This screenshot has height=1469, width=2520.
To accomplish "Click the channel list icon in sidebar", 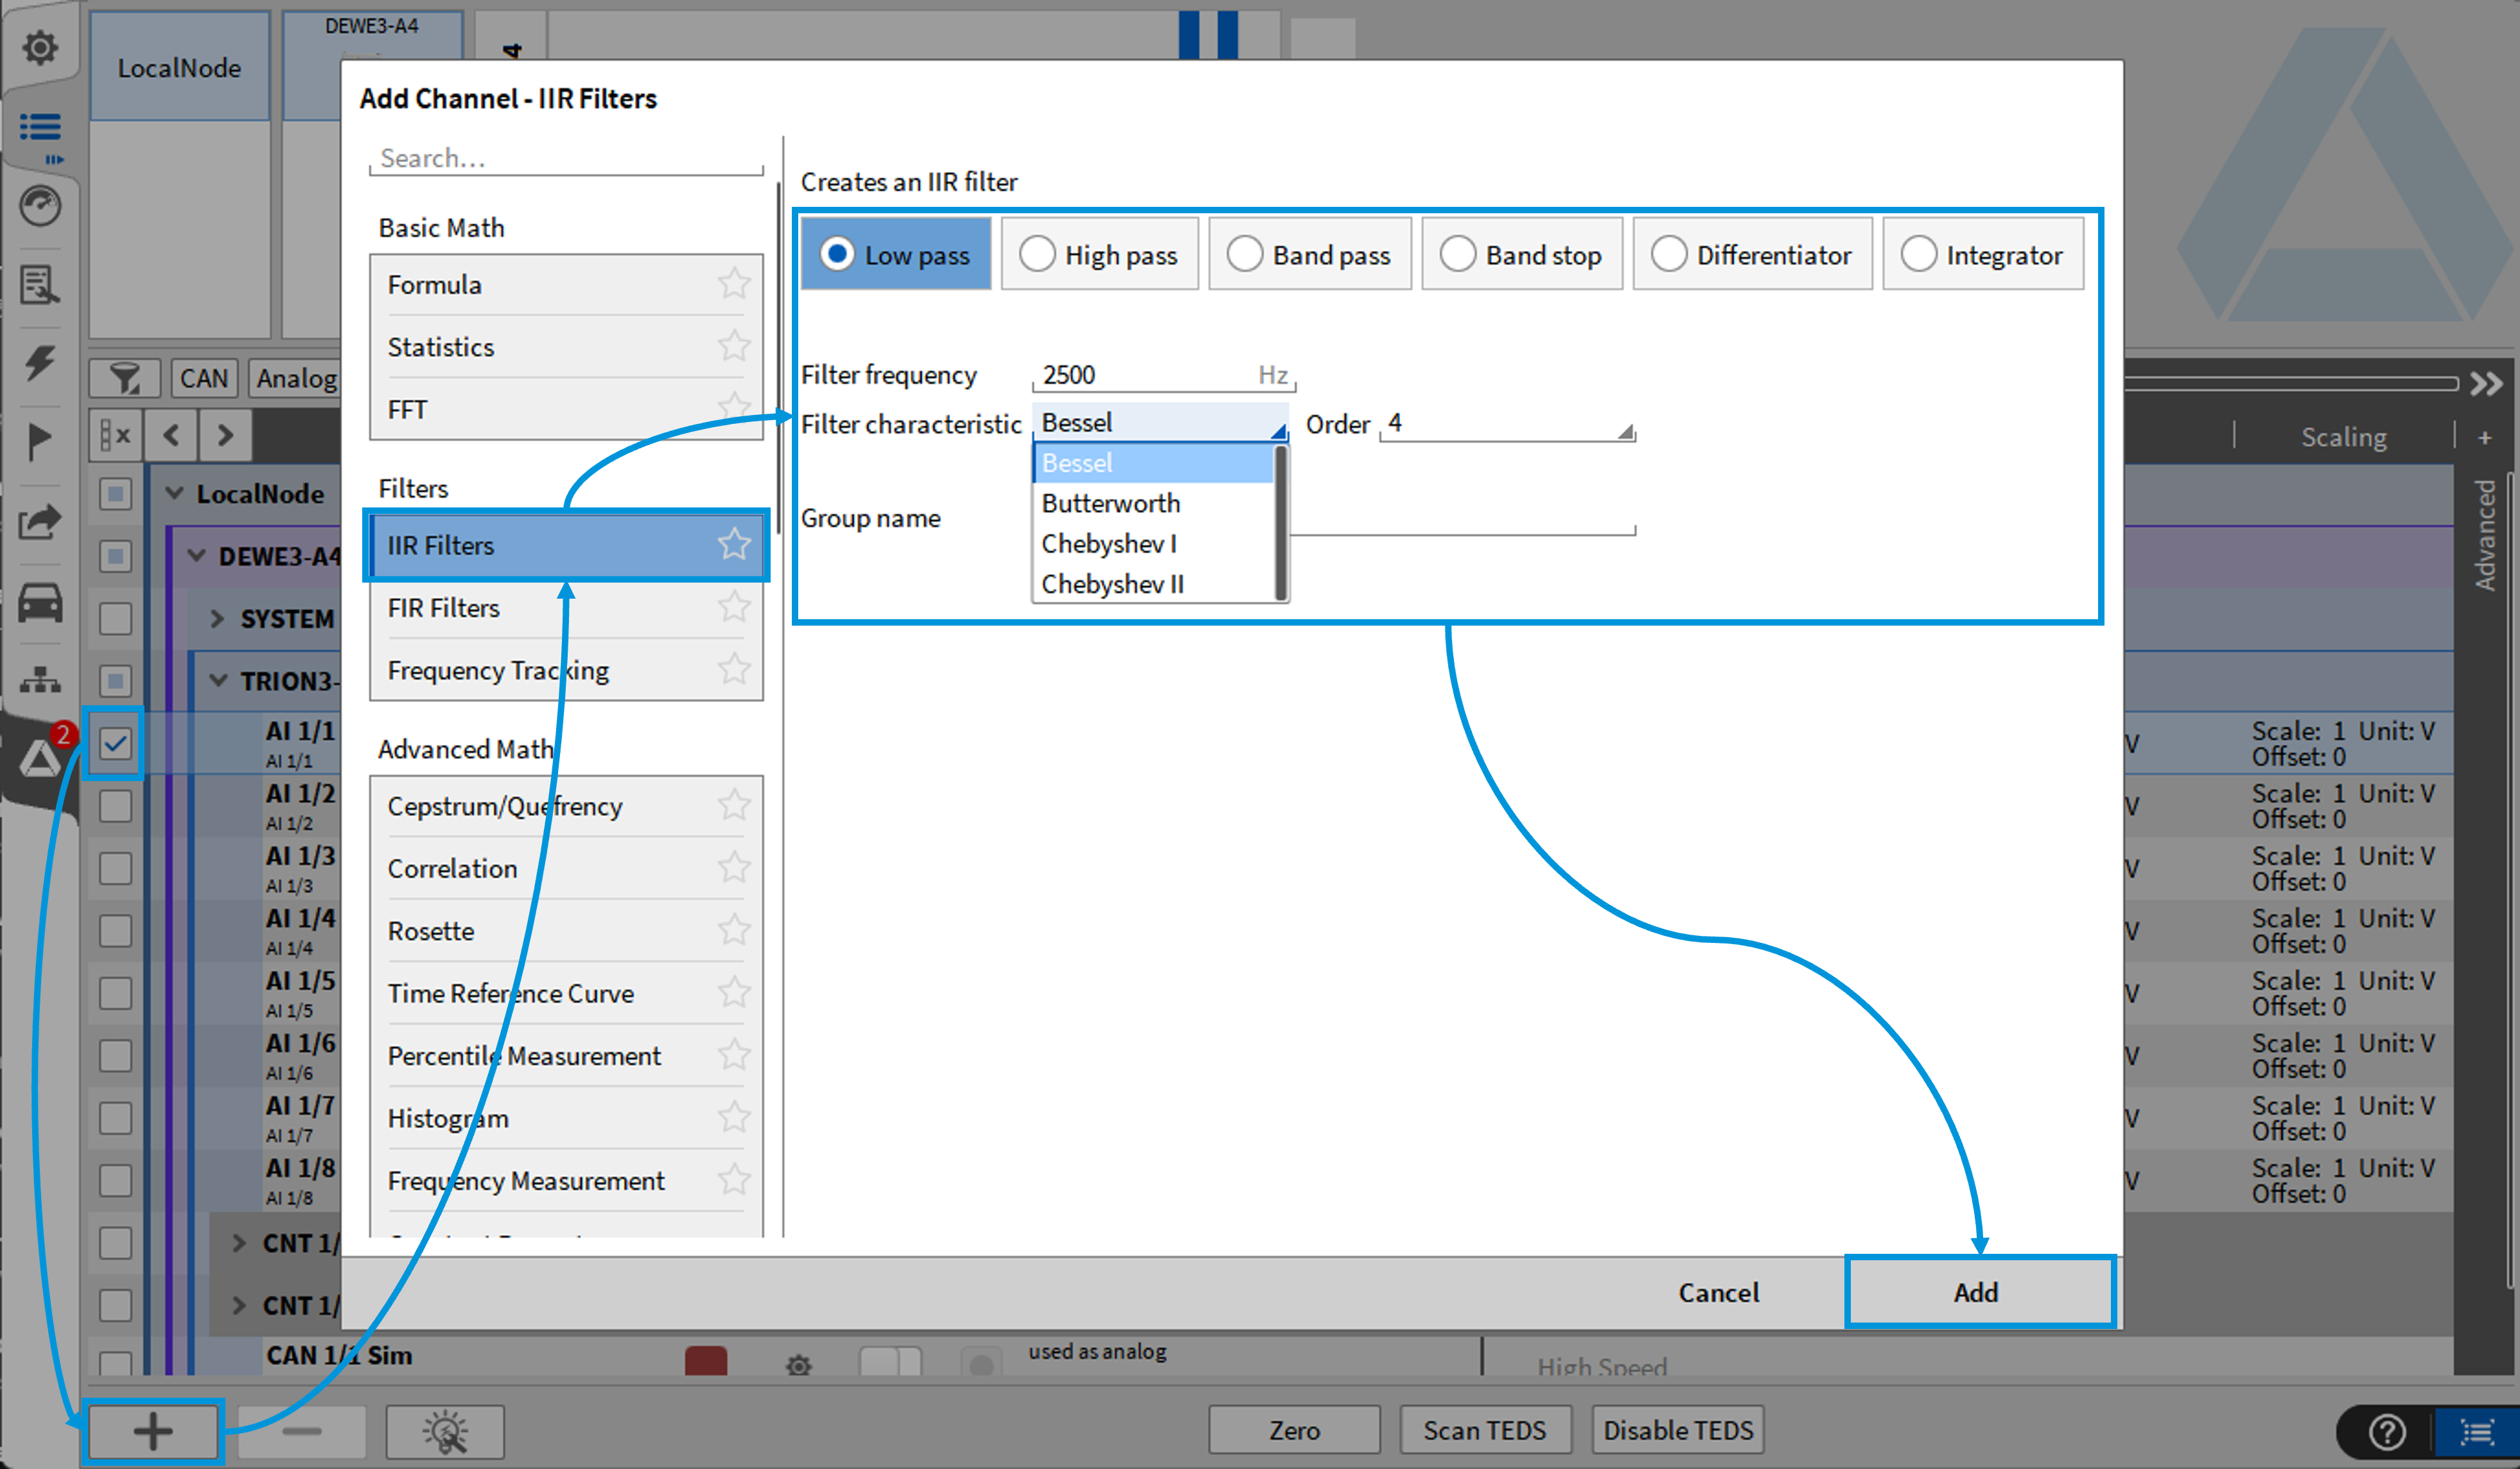I will pyautogui.click(x=40, y=127).
